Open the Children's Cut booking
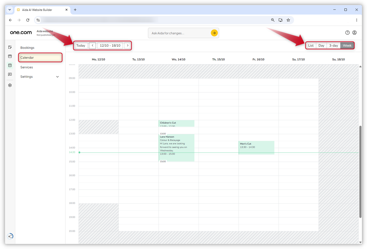Viewport: 367px width, 249px height. (x=177, y=124)
